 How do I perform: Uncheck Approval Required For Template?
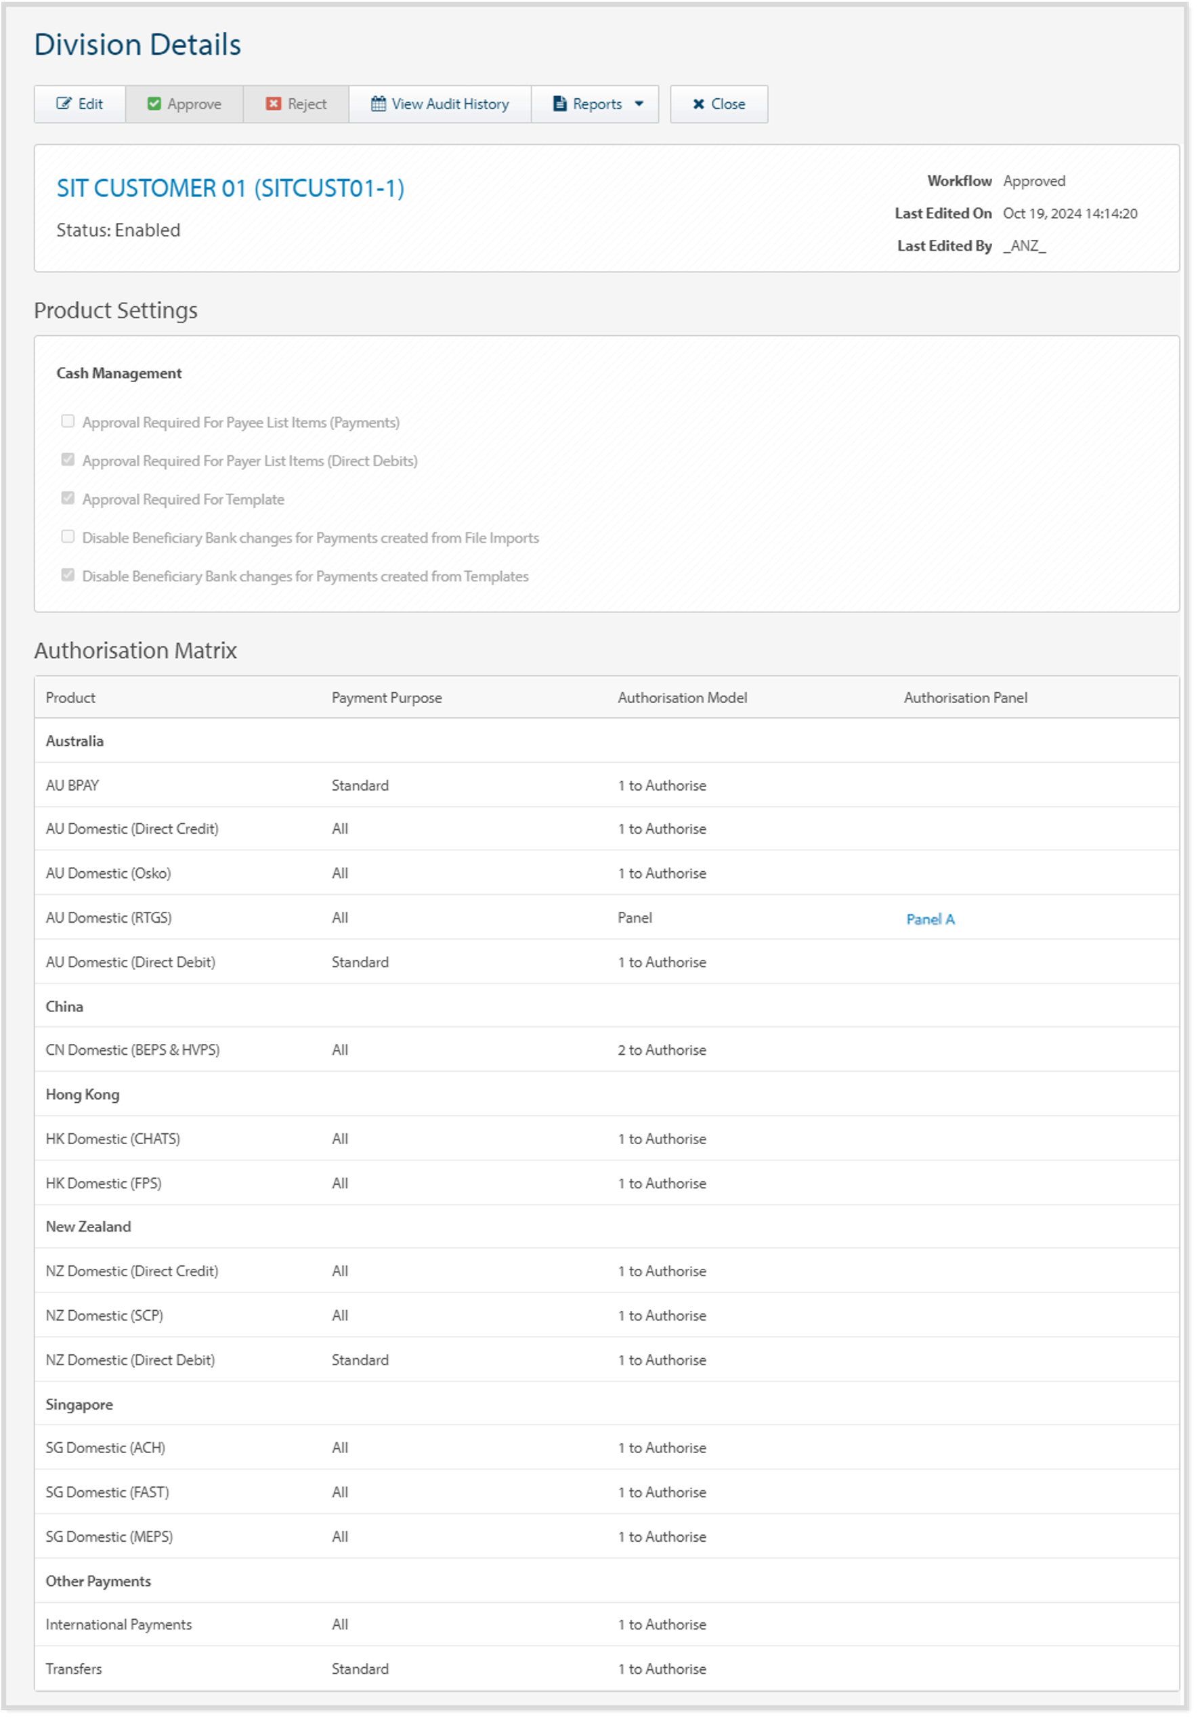[68, 498]
